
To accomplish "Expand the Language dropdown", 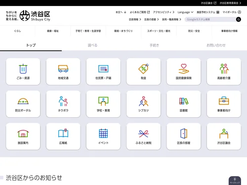I will 185,12.
